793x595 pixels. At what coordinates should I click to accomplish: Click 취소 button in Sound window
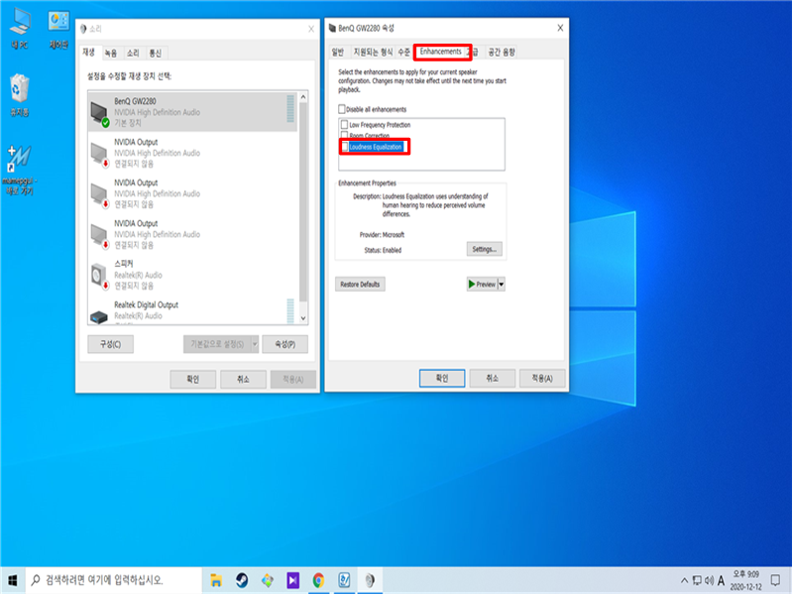pos(243,380)
